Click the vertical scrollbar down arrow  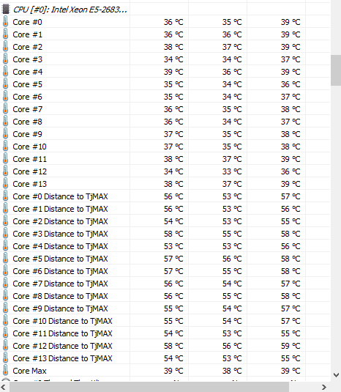click(x=336, y=375)
